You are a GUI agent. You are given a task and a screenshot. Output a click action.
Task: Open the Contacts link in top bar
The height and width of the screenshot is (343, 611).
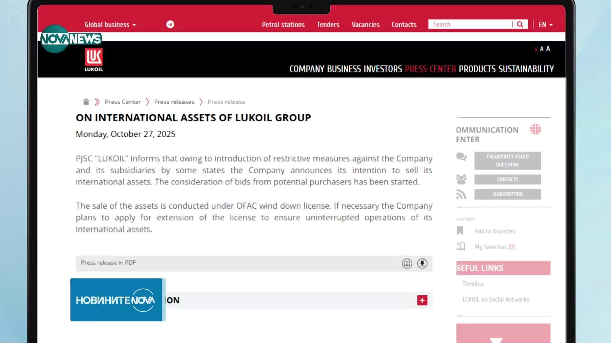[404, 24]
